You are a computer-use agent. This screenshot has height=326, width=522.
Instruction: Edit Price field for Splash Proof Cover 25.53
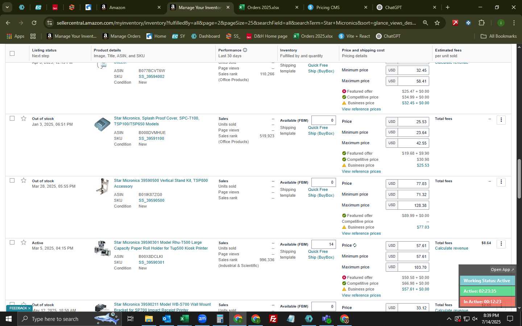[x=413, y=122]
